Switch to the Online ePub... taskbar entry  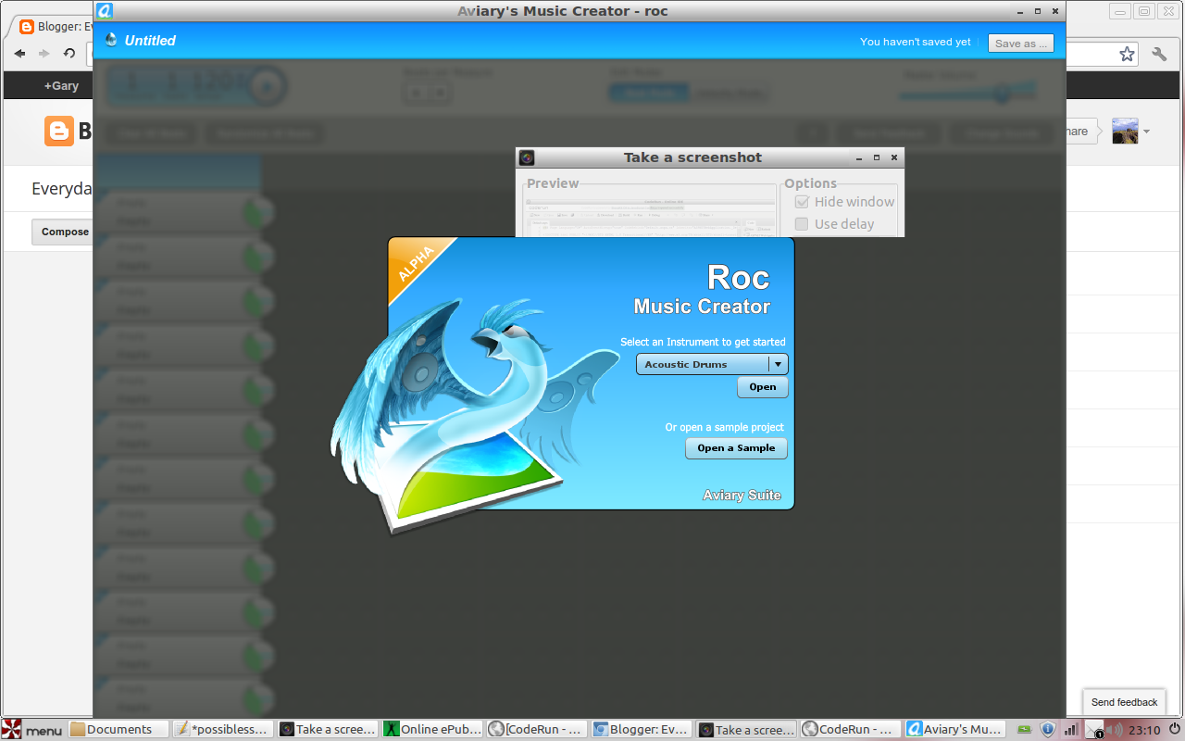(432, 730)
